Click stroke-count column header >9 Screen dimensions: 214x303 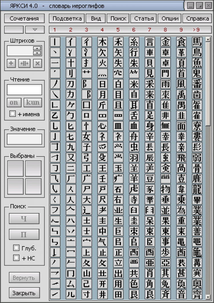(x=196, y=30)
